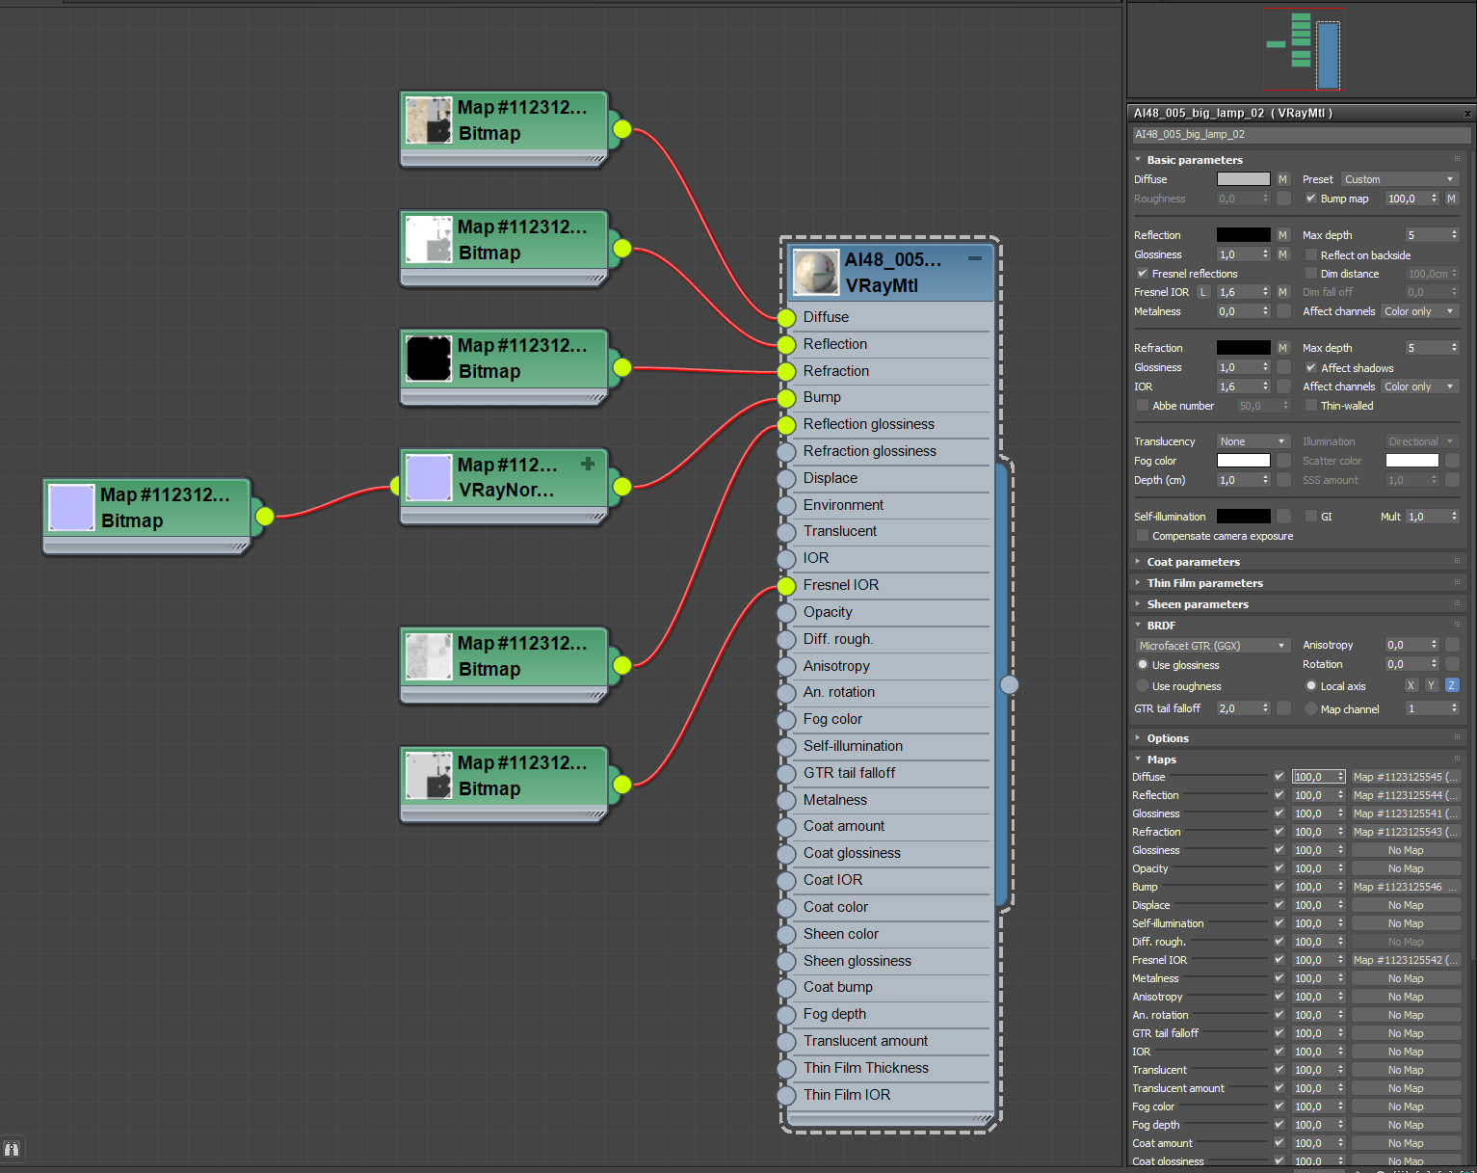Click the Displace input socket on VRayMtl
This screenshot has height=1173, width=1477.
(x=786, y=479)
